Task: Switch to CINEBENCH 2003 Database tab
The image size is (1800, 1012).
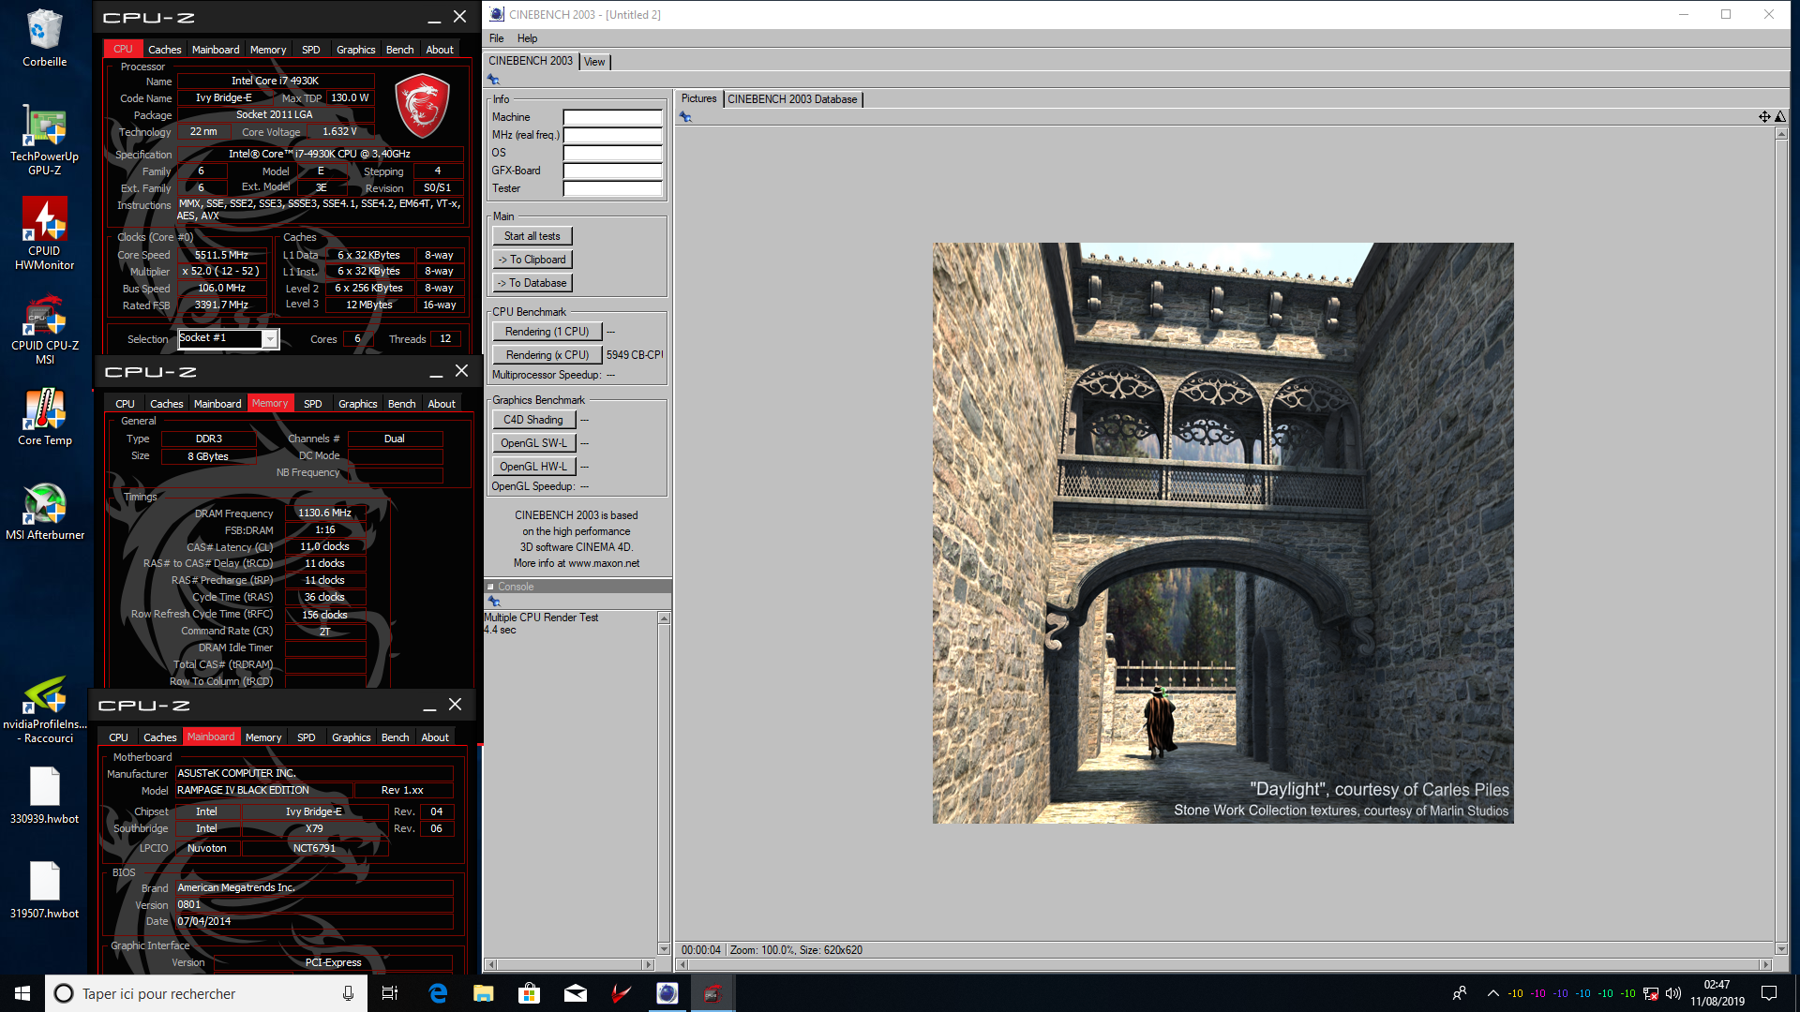Action: tap(792, 99)
